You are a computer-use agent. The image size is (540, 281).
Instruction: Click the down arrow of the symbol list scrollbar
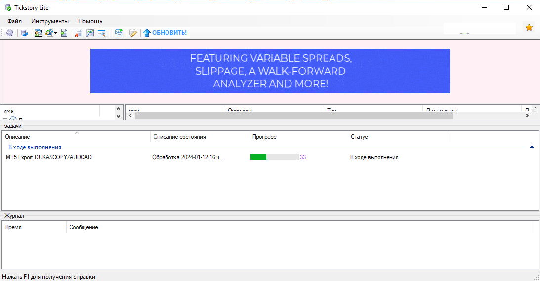(x=118, y=116)
